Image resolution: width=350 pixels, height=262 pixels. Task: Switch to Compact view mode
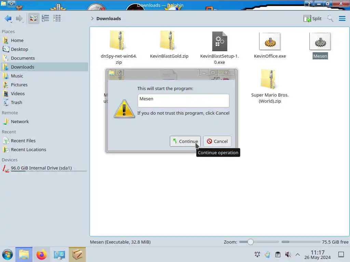[x=45, y=18]
